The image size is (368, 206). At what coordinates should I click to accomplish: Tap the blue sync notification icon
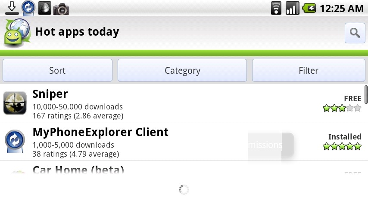(x=28, y=8)
